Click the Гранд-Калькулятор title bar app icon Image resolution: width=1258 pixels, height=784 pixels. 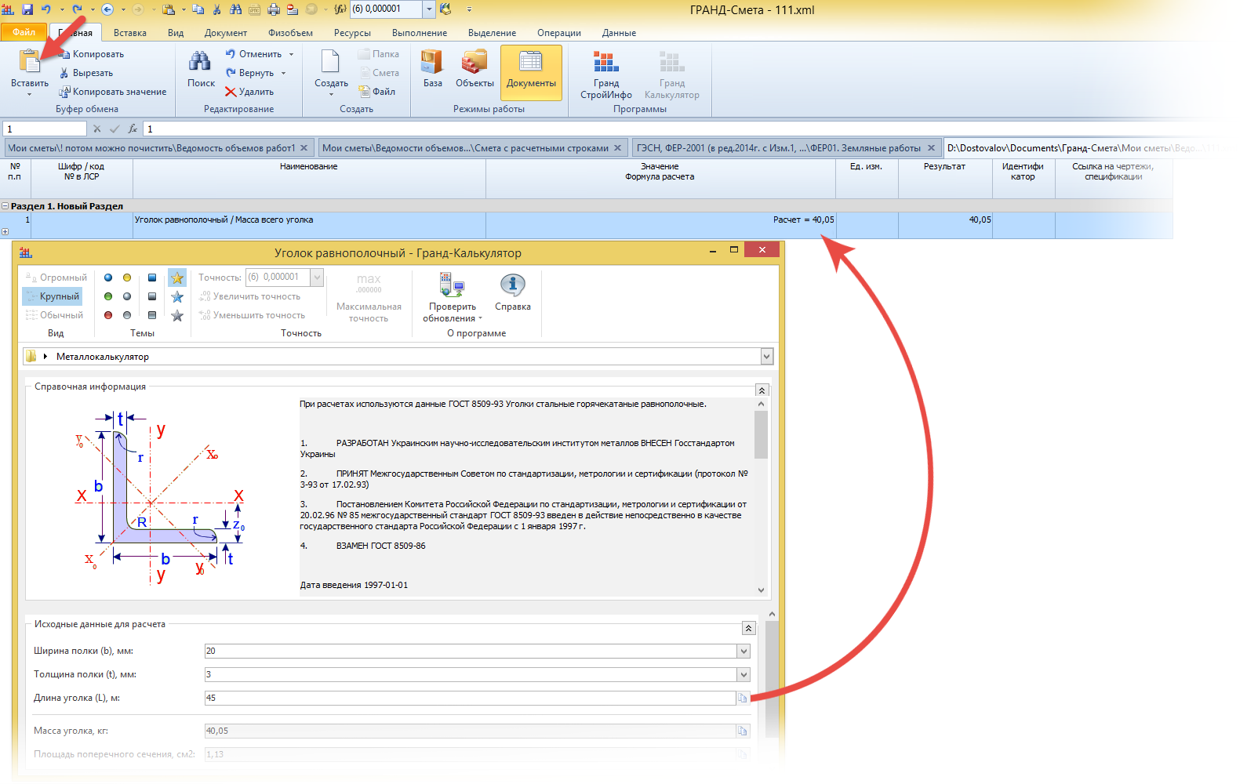(26, 252)
